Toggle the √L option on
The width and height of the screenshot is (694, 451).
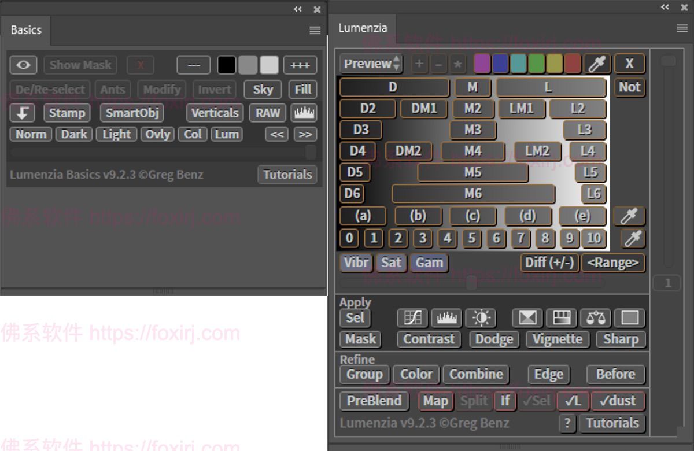coord(573,401)
